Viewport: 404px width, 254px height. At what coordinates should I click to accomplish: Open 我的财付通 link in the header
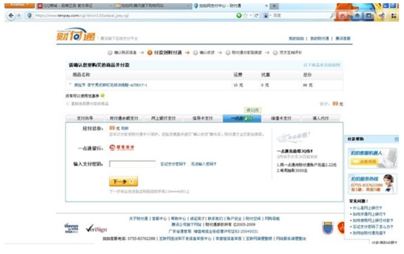pyautogui.click(x=319, y=38)
